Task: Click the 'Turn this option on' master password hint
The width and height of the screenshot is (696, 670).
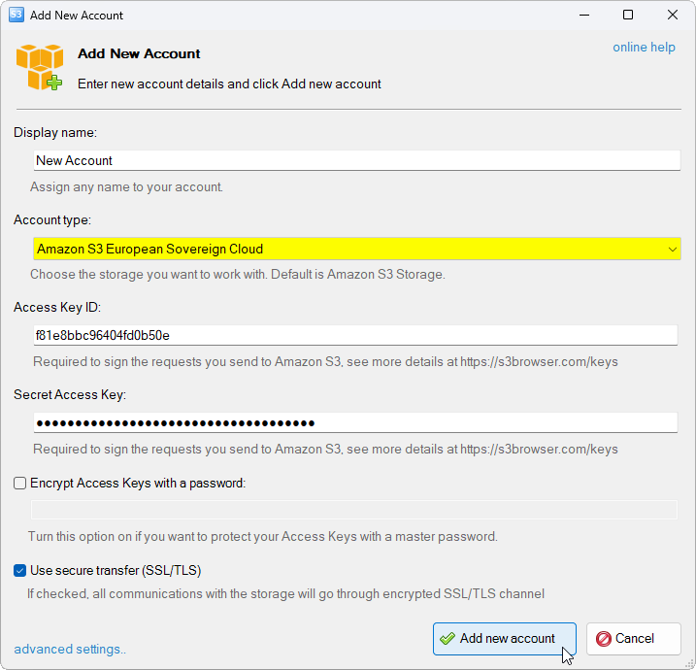Action: click(x=263, y=536)
